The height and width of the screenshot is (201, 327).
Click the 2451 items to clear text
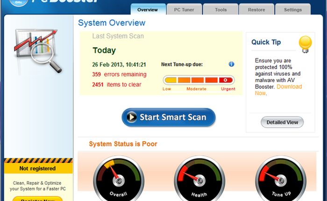116,85
